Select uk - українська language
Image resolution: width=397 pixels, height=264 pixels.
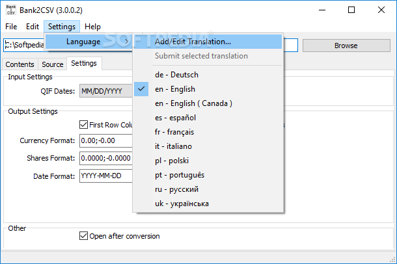point(208,204)
